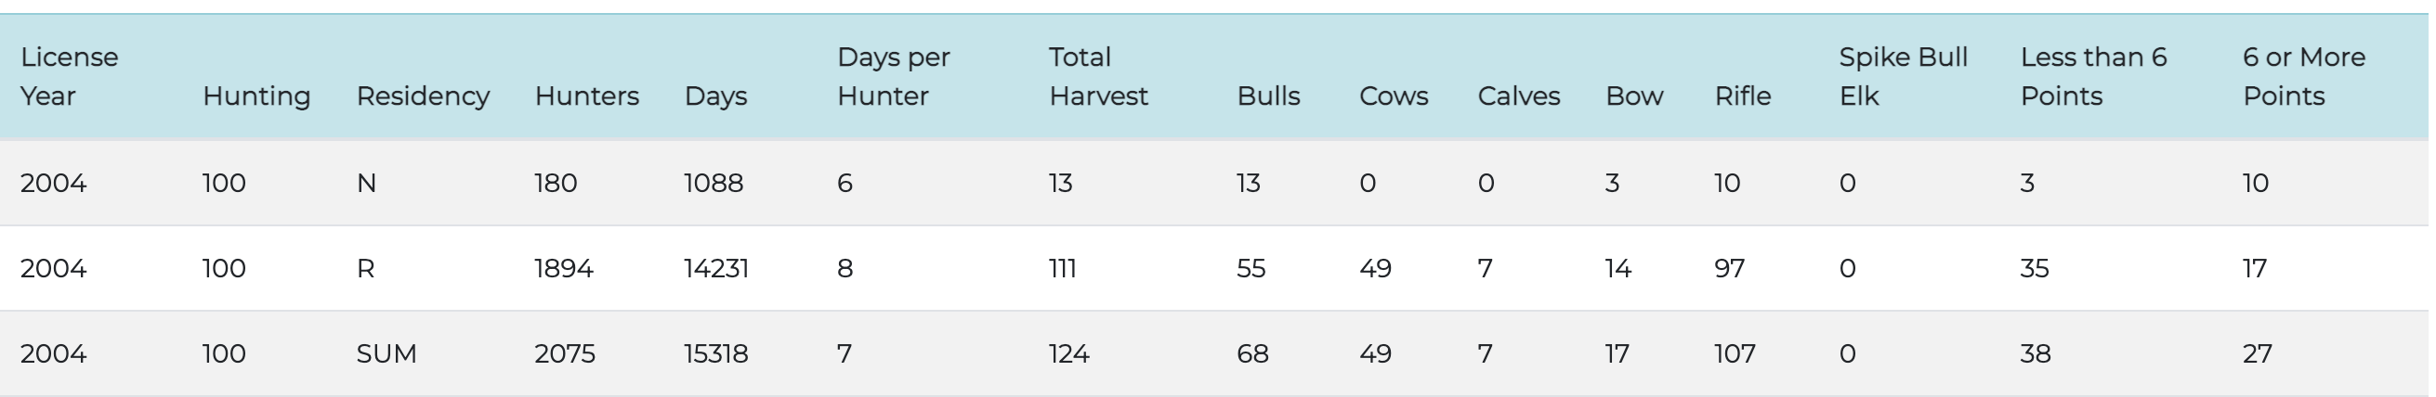Screen dimensions: 2436x397
Task: Click the Bow column header
Action: (1634, 96)
